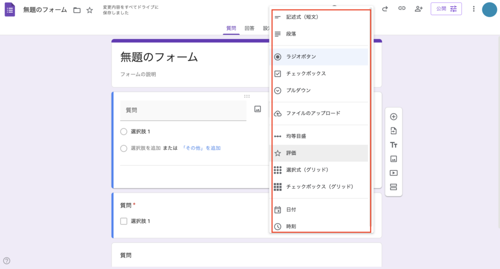The width and height of the screenshot is (500, 269).
Task: Select 段落 question type
Action: 320,34
